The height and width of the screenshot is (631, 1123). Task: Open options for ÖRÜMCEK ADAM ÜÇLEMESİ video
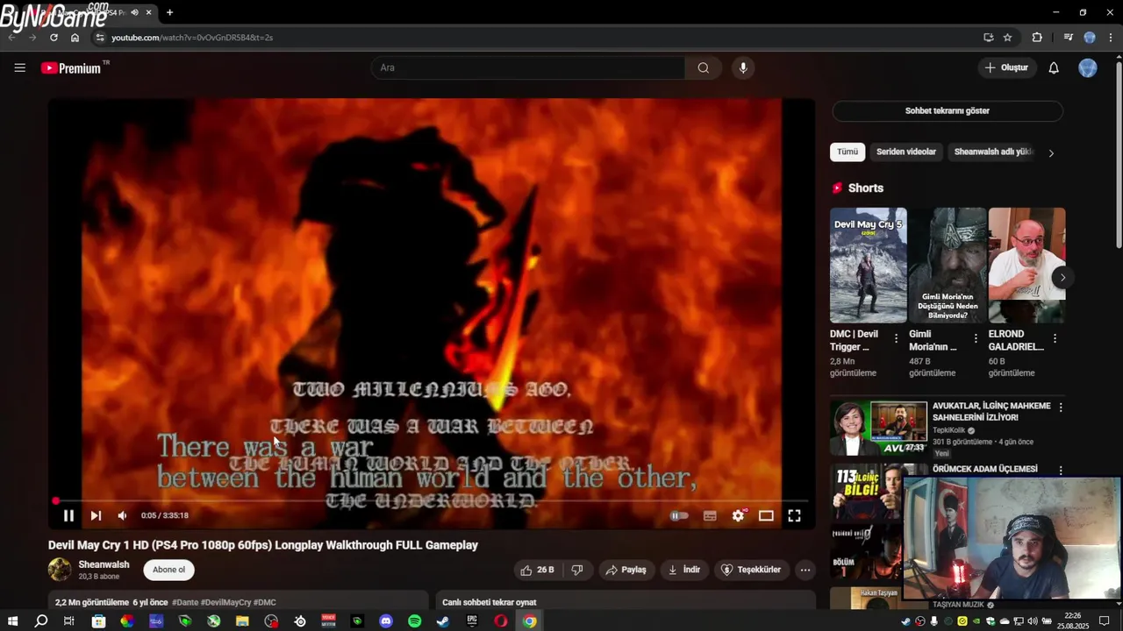coord(1061,470)
